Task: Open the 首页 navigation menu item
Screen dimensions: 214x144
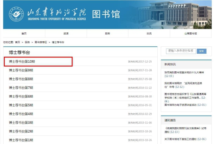Action: click(24, 34)
